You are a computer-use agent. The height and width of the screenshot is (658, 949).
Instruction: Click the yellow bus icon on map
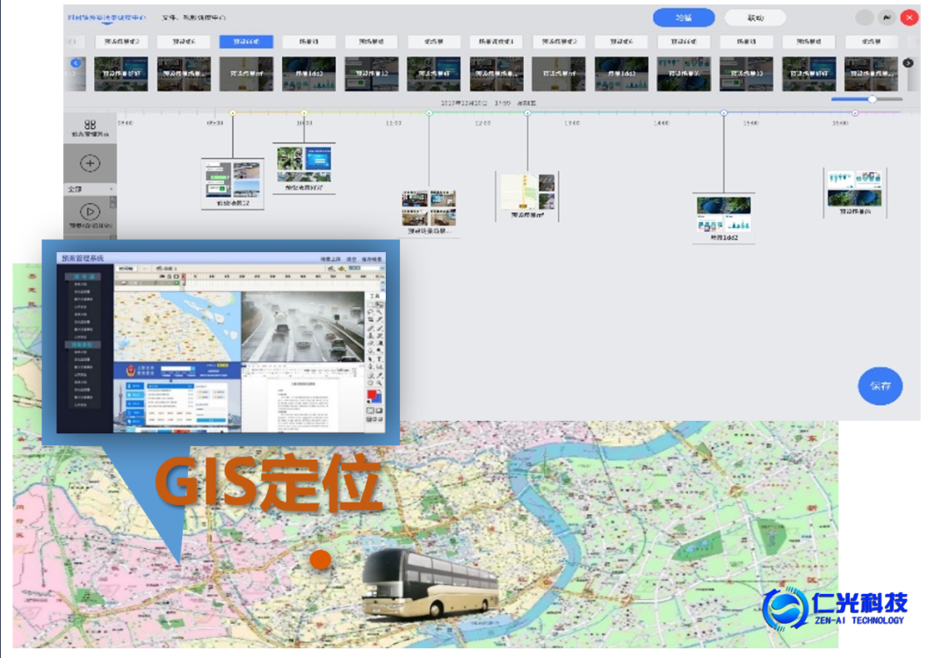(x=430, y=581)
